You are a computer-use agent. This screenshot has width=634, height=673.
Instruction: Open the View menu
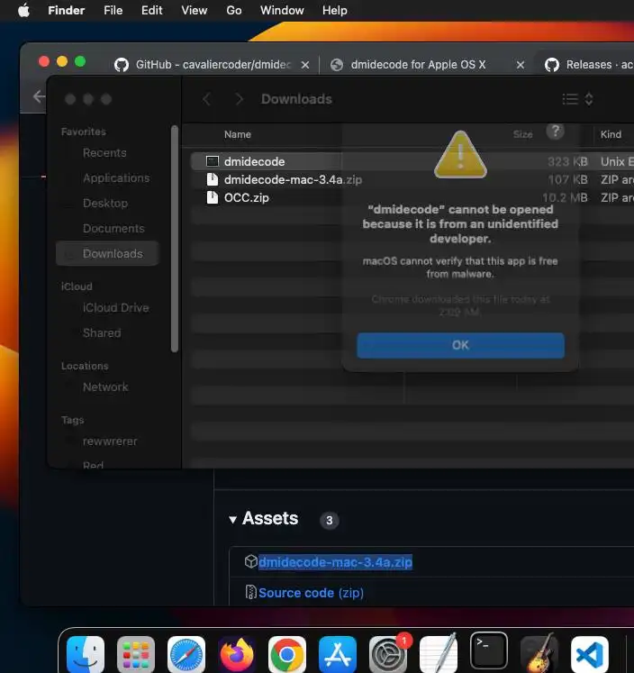pyautogui.click(x=194, y=10)
